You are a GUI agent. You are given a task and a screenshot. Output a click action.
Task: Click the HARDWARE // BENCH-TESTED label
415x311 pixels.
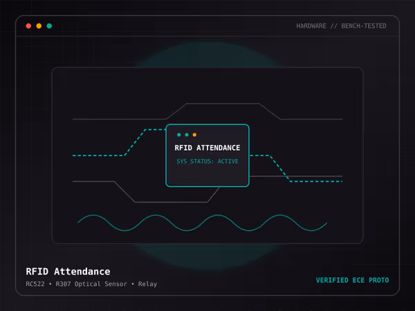341,26
